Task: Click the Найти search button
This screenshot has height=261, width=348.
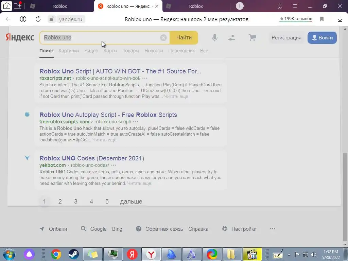Action: click(184, 37)
